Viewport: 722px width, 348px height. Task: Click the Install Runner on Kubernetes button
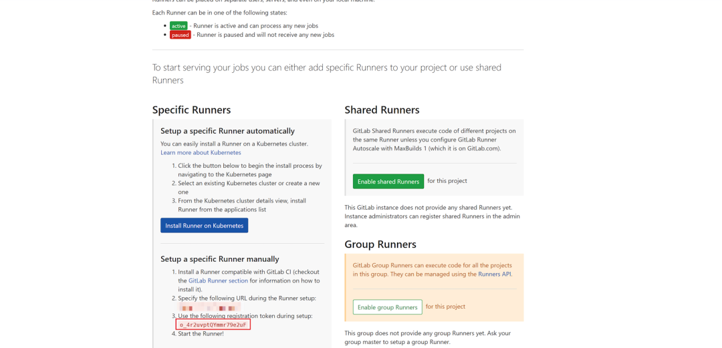pos(204,226)
